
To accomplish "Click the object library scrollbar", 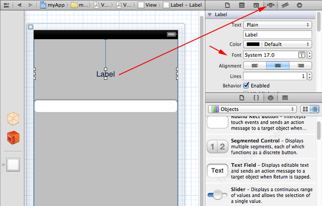I will point(319,130).
